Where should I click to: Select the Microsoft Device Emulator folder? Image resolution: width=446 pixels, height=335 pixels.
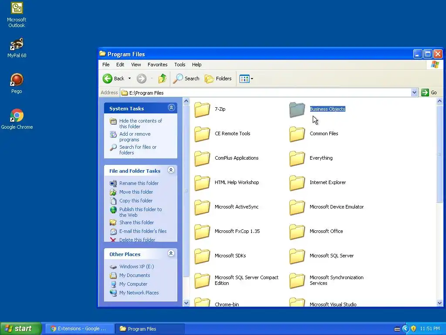[x=327, y=207]
